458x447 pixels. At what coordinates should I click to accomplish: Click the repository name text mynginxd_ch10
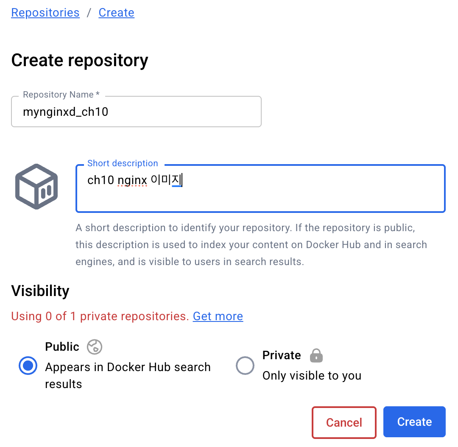tap(65, 112)
